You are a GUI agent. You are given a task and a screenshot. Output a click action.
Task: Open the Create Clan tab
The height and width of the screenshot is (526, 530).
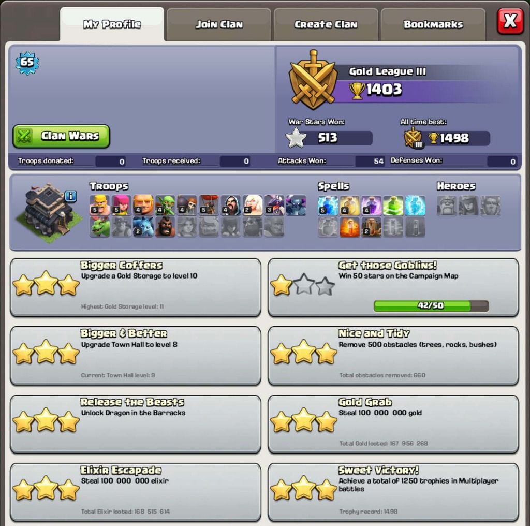click(326, 24)
